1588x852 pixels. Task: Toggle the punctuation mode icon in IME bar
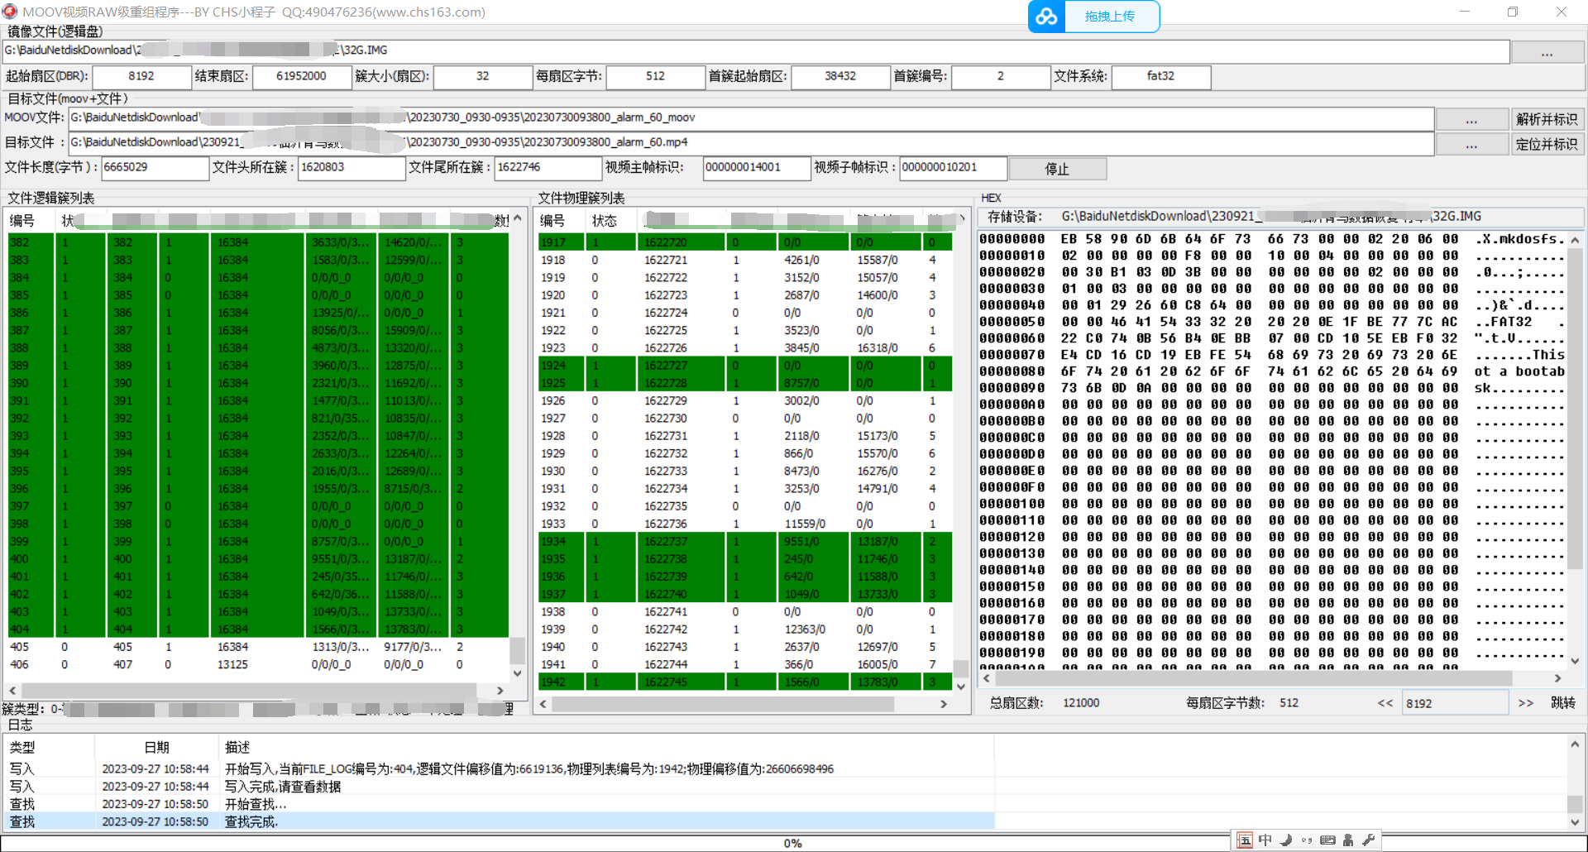[1306, 840]
